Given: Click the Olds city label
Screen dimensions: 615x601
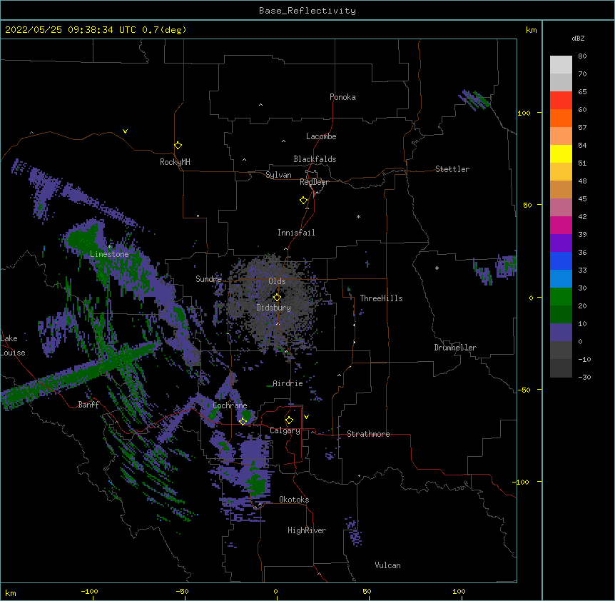Looking at the screenshot, I should click(x=277, y=281).
